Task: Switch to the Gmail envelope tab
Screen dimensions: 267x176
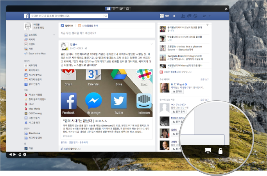Action: [x=127, y=9]
